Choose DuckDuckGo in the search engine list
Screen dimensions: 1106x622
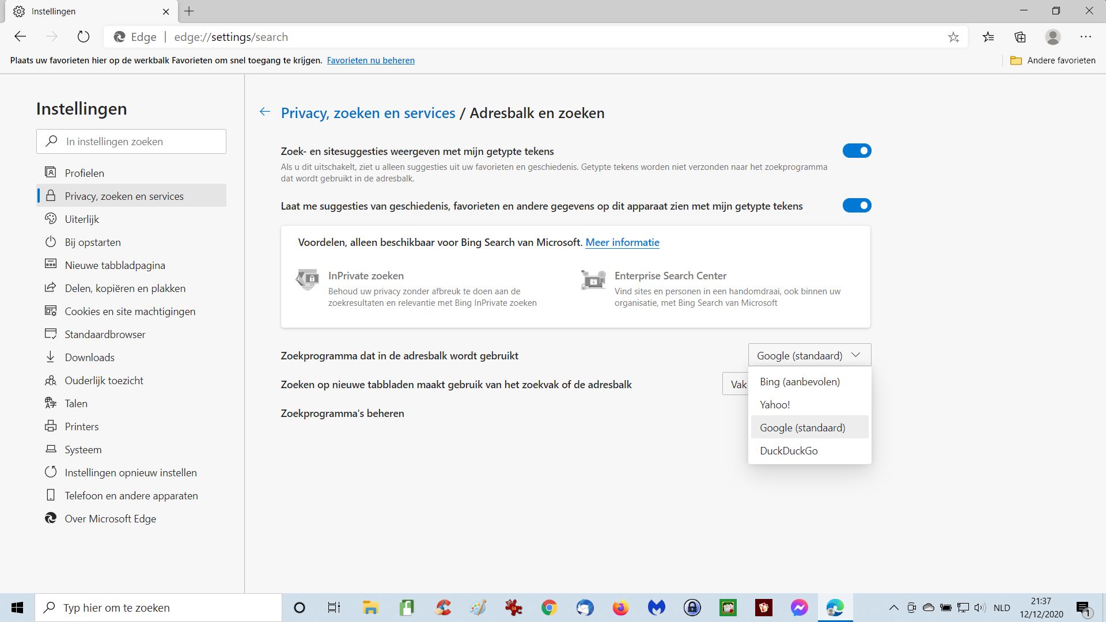pyautogui.click(x=789, y=451)
